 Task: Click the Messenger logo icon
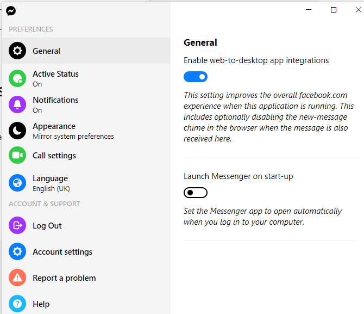pyautogui.click(x=11, y=11)
